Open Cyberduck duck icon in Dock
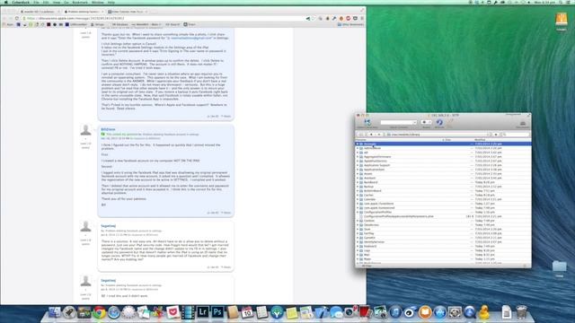The height and width of the screenshot is (323, 575). pyautogui.click(x=484, y=312)
